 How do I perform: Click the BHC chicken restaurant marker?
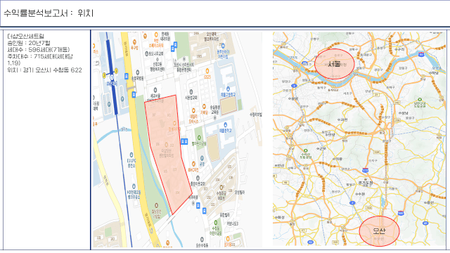click(193, 164)
